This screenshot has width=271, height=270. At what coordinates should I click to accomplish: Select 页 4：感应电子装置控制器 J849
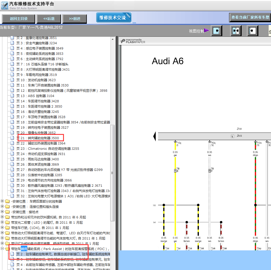[40, 48]
